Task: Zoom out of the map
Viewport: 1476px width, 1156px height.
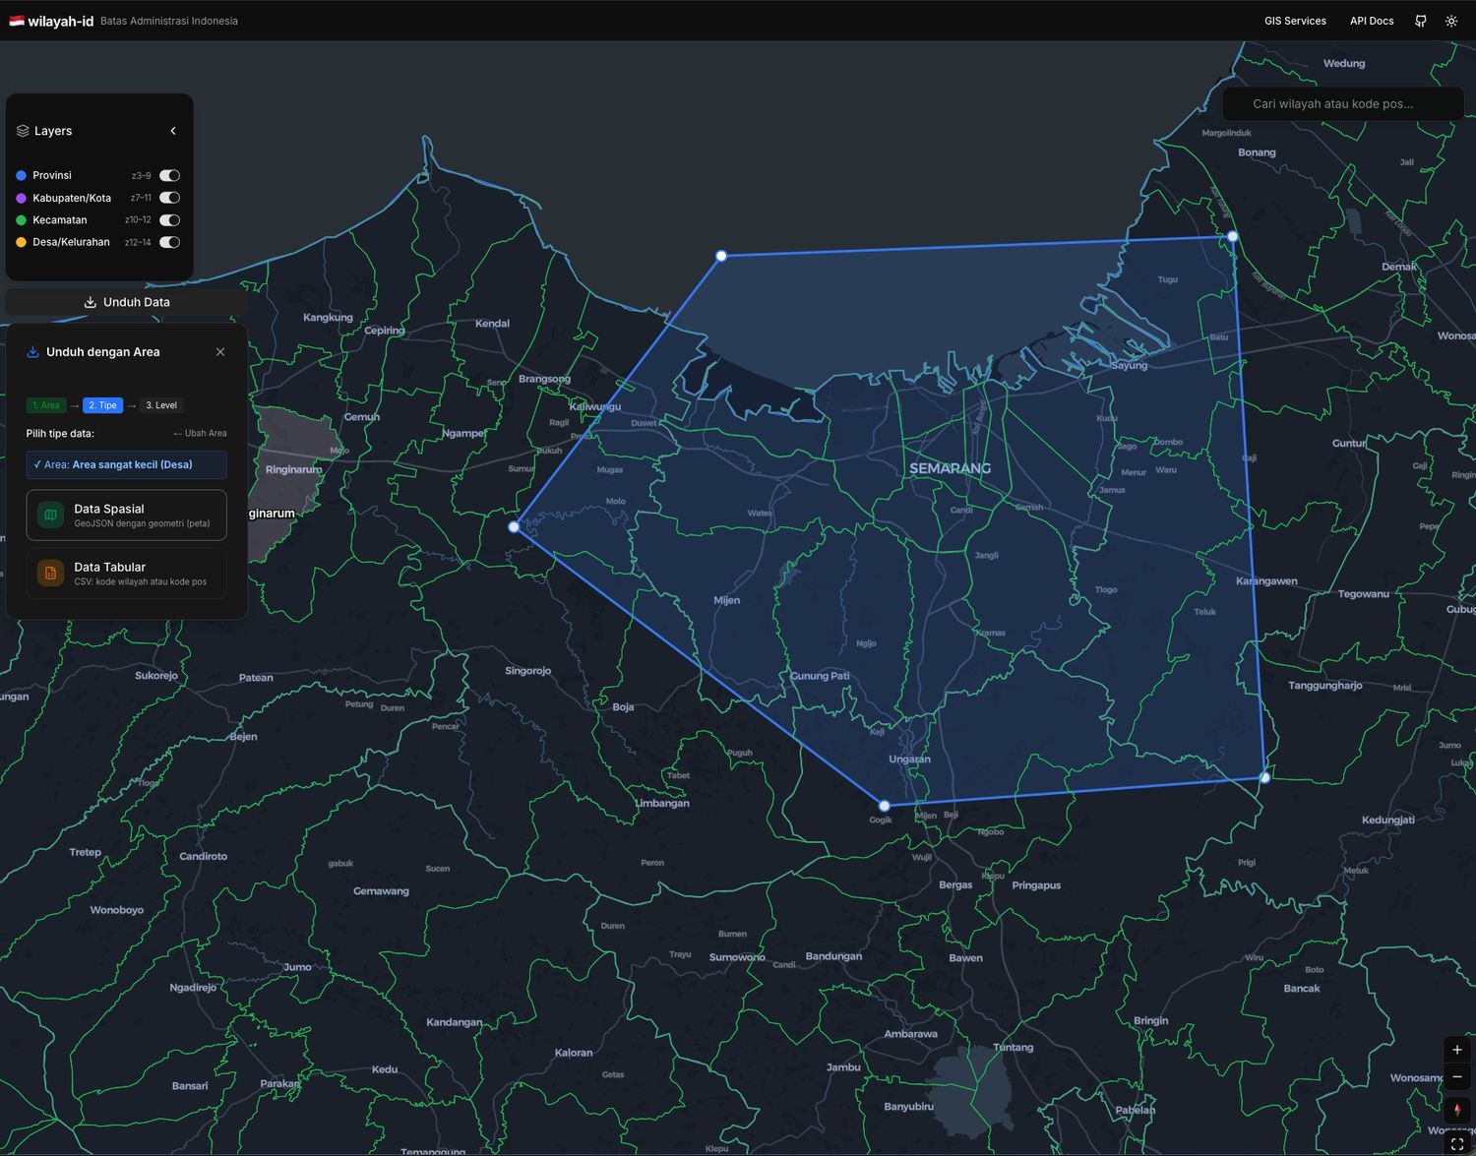Action: point(1457,1076)
